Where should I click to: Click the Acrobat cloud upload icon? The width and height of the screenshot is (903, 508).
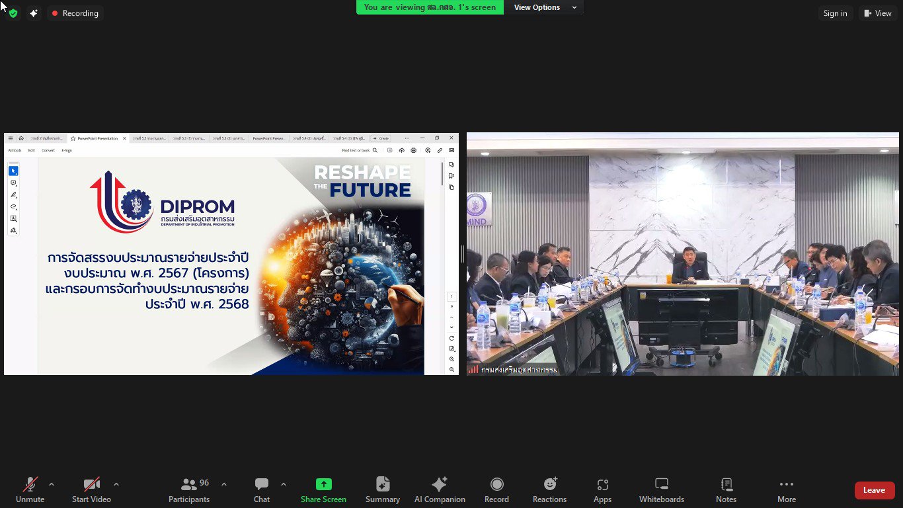(401, 150)
